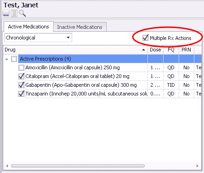Viewport: 204px width, 173px height.
Task: Click the Dose cell for Tinzaparin
Action: click(x=155, y=94)
